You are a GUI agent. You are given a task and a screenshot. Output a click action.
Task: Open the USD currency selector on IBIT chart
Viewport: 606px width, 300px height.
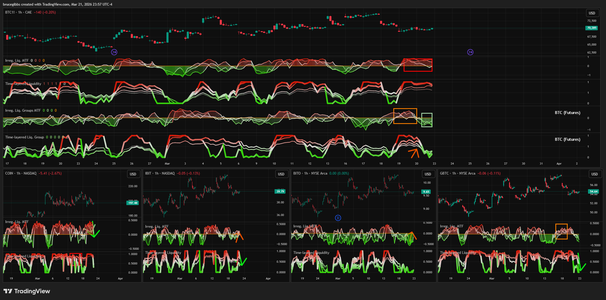pos(281,174)
